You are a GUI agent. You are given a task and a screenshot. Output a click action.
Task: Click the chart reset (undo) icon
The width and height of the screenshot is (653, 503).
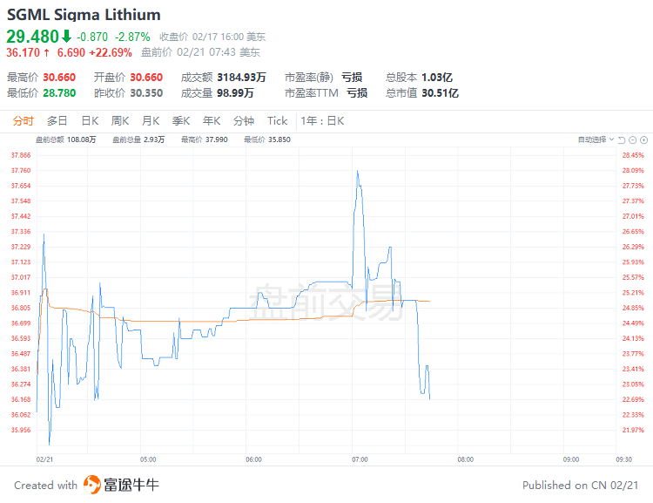(622, 139)
